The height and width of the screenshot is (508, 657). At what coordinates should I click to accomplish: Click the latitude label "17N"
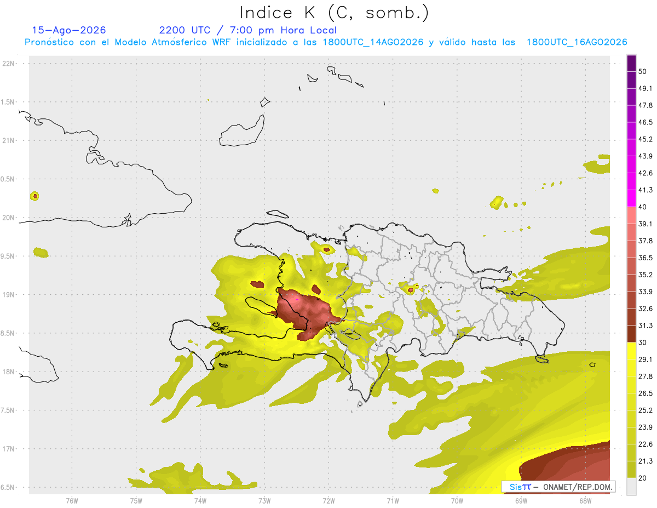(x=9, y=449)
